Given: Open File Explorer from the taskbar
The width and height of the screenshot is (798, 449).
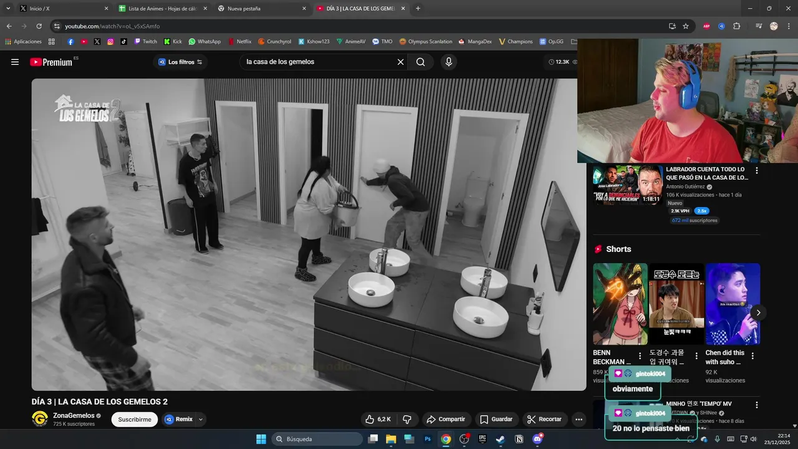Looking at the screenshot, I should 391,439.
